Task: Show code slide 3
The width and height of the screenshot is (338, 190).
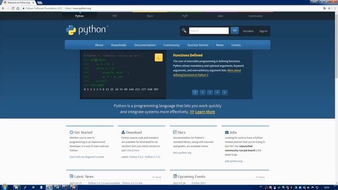Action: 210,92
